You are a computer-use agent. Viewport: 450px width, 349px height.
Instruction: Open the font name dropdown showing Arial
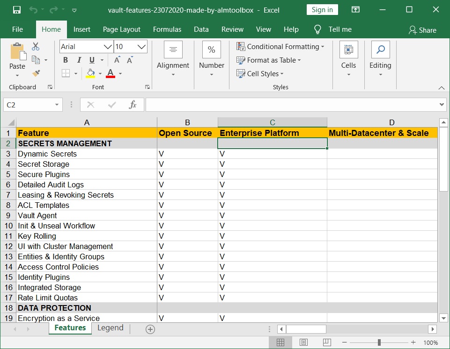pyautogui.click(x=107, y=47)
